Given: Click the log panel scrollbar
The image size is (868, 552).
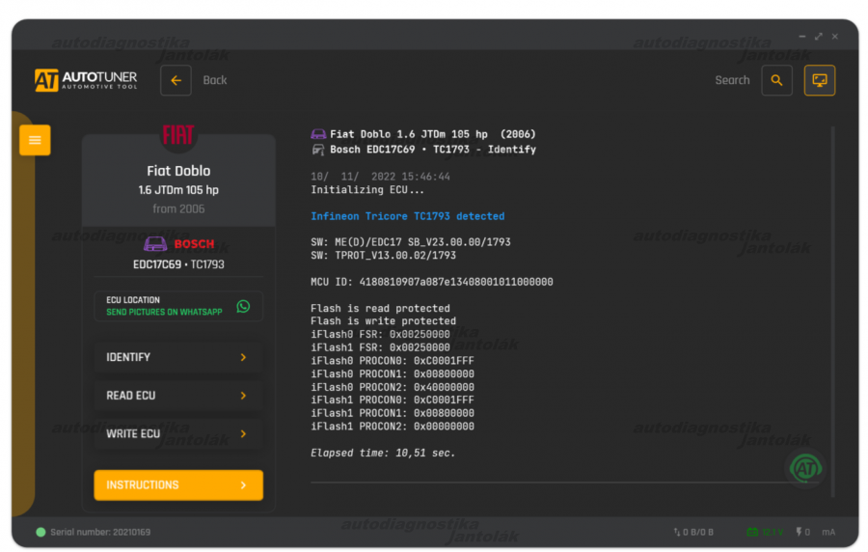Looking at the screenshot, I should [832, 311].
